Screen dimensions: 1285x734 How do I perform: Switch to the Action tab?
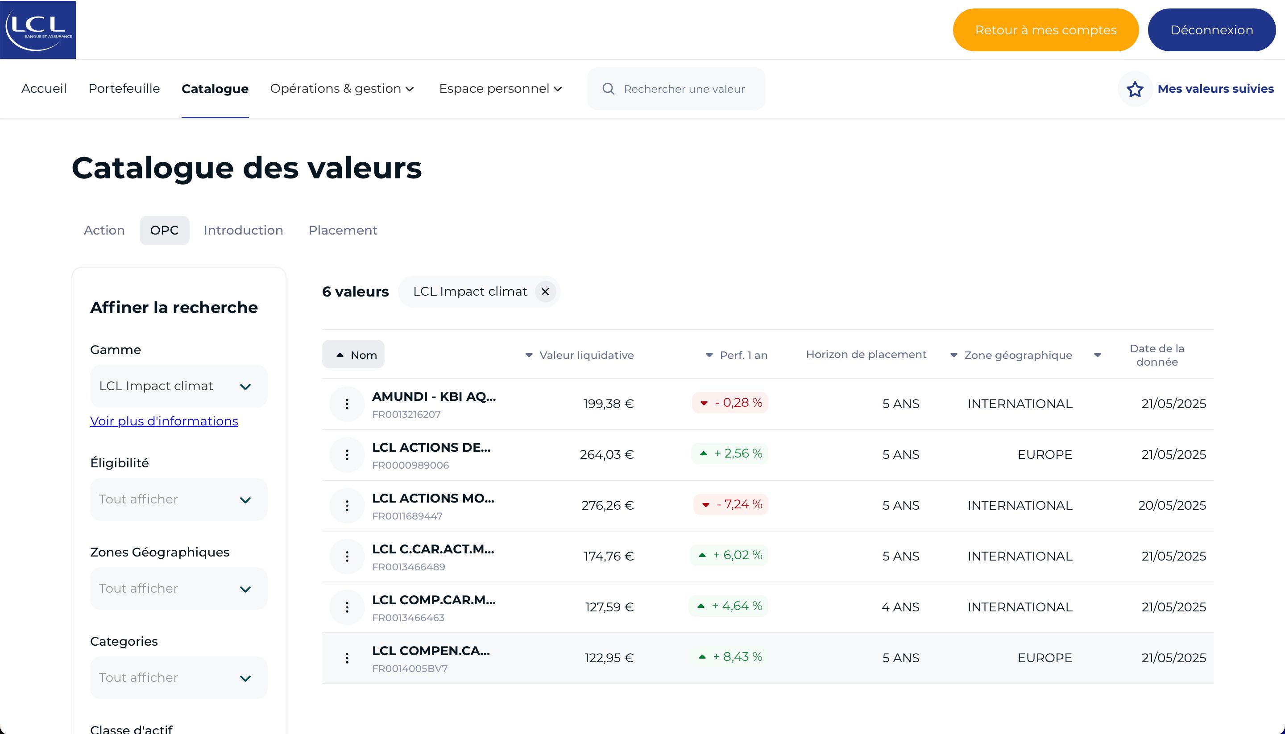(x=104, y=231)
